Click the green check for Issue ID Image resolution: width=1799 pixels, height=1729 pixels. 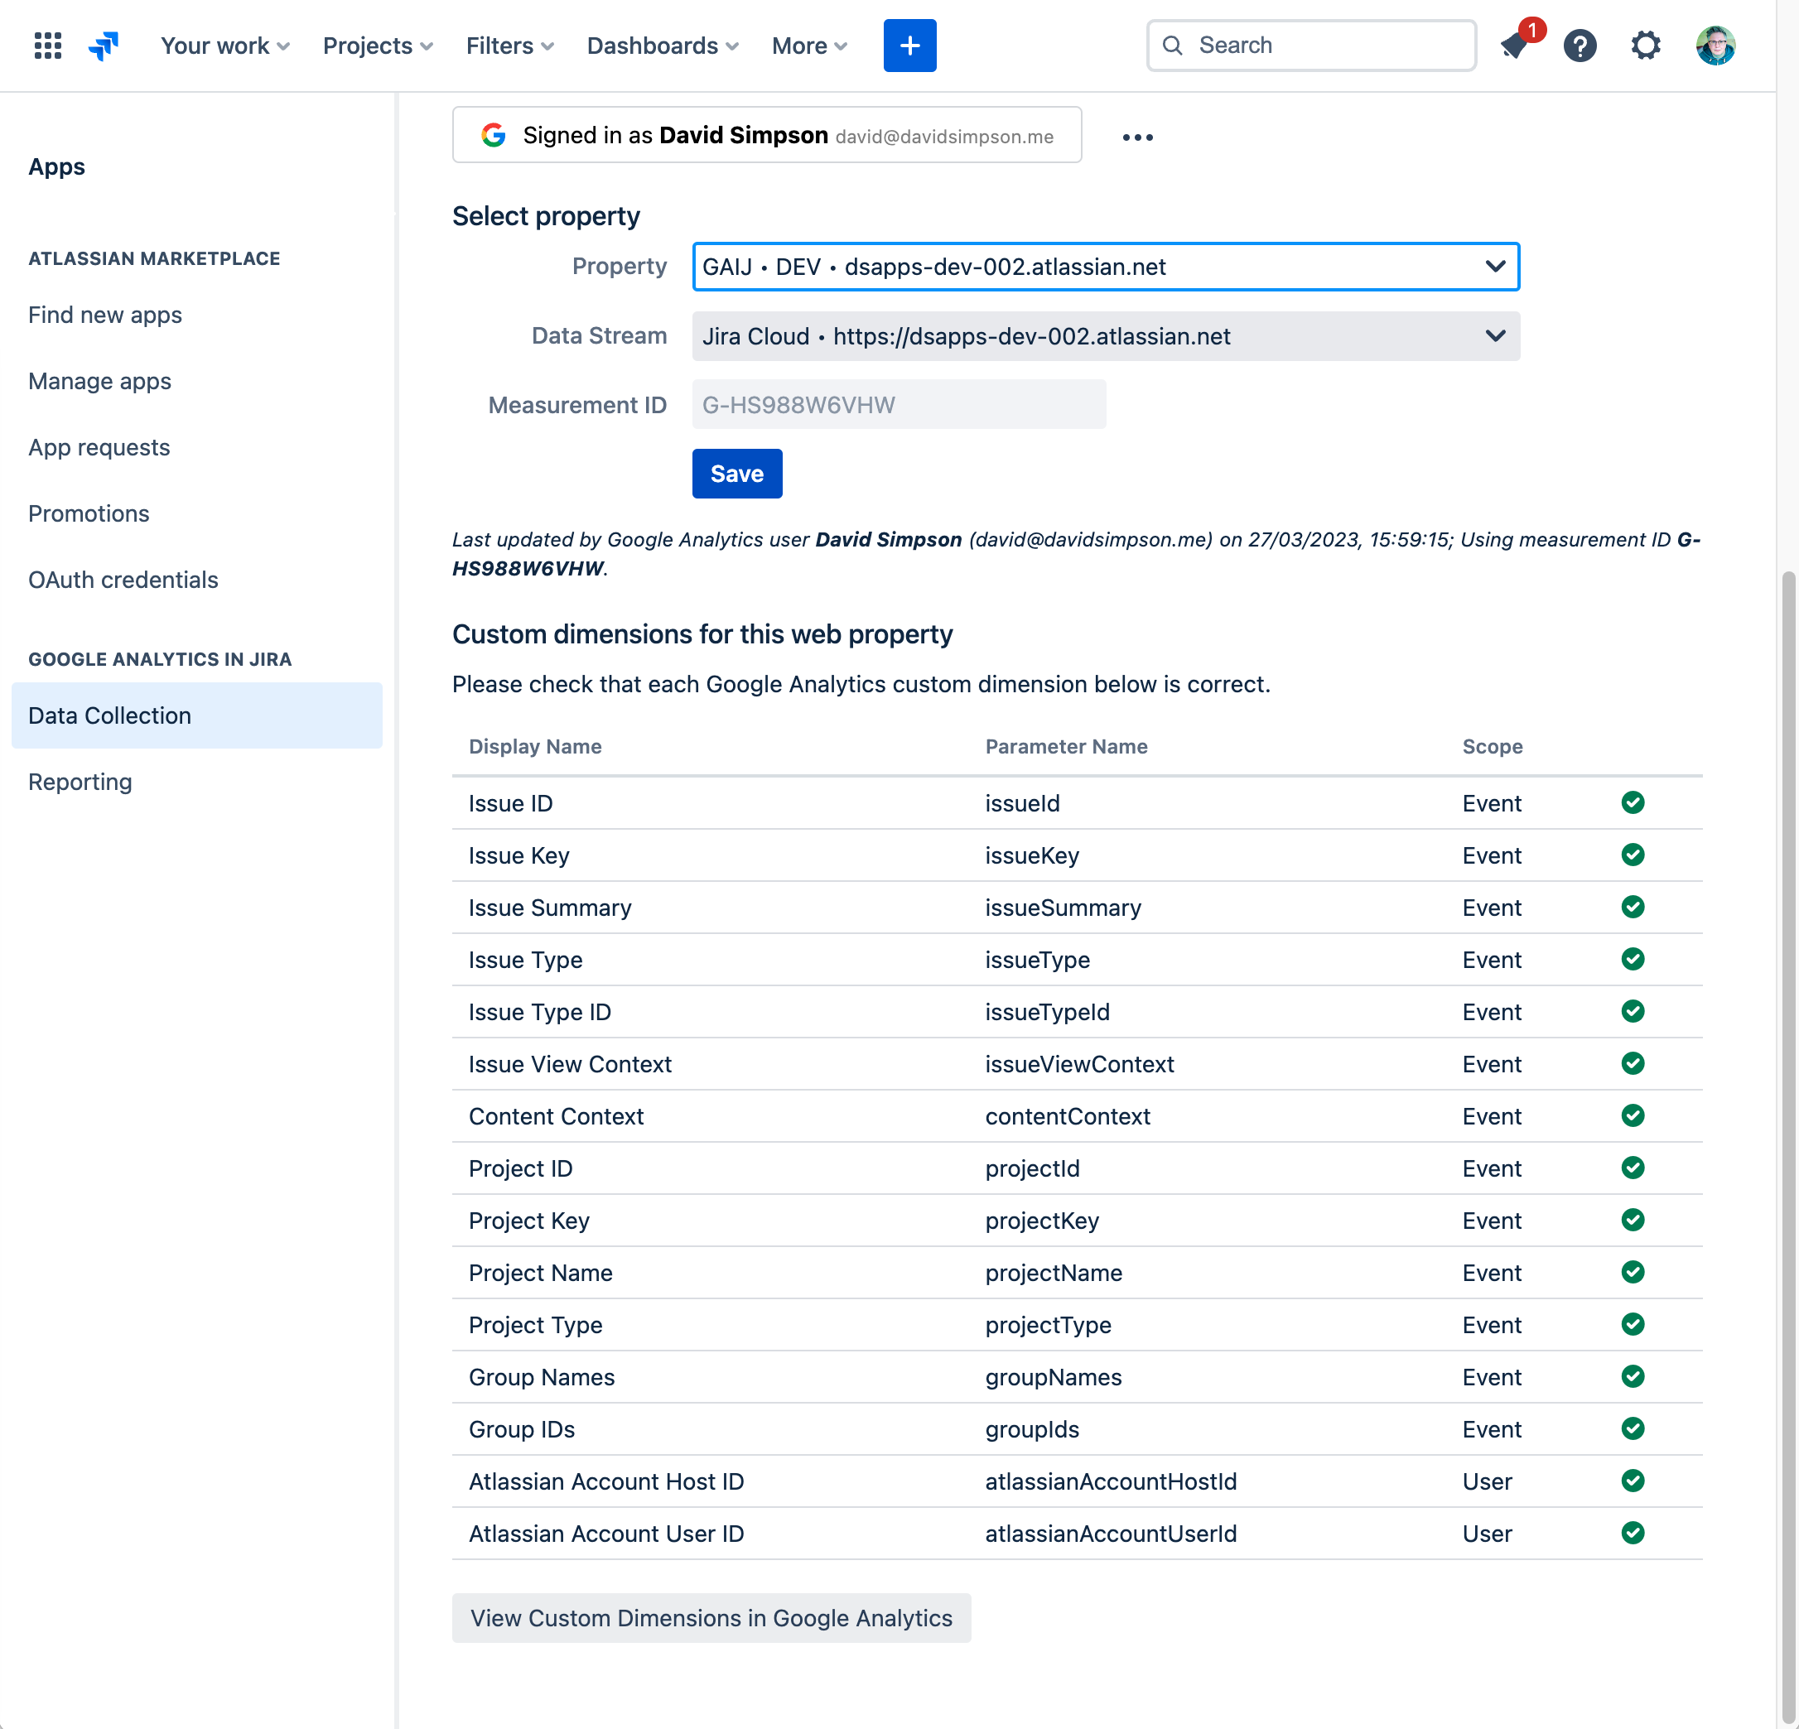pyautogui.click(x=1632, y=802)
